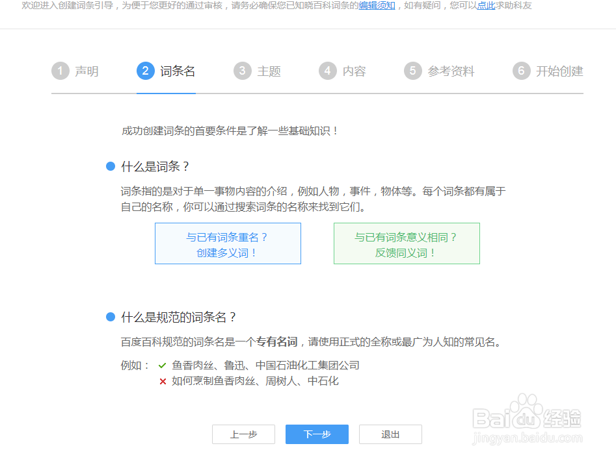This screenshot has height=459, width=616.
Task: Switch to step 3 主题 tab
Action: click(x=258, y=71)
